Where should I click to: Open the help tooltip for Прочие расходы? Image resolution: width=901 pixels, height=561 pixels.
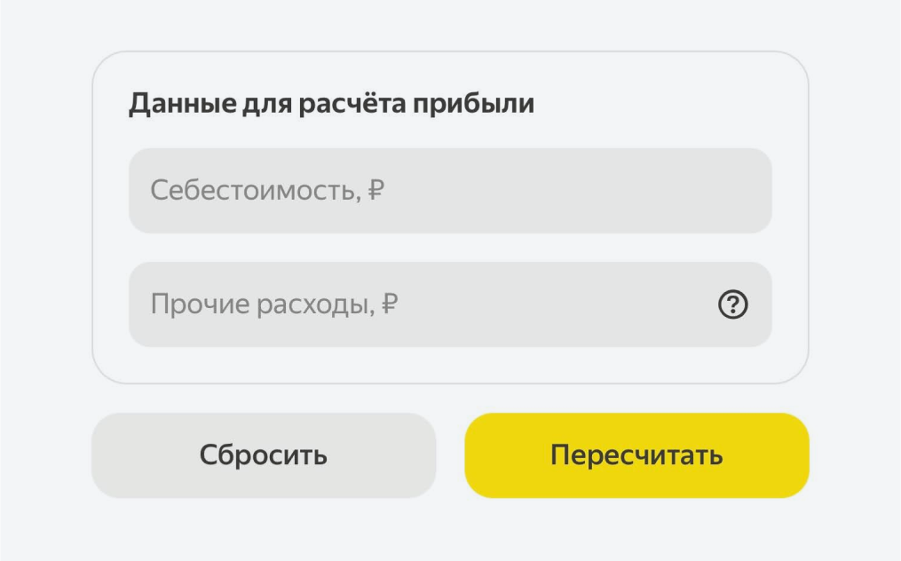pos(732,304)
